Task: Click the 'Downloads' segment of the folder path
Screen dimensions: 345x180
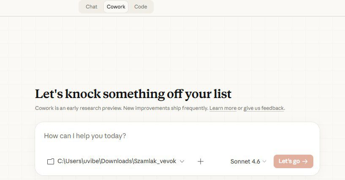Action: click(117, 161)
